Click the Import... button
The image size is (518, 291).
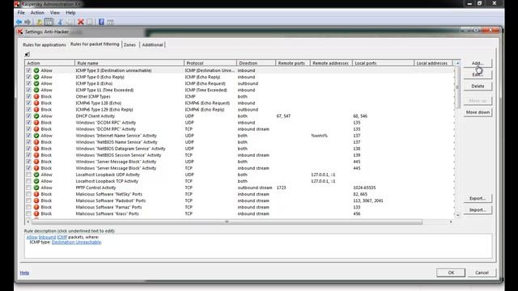(478, 210)
